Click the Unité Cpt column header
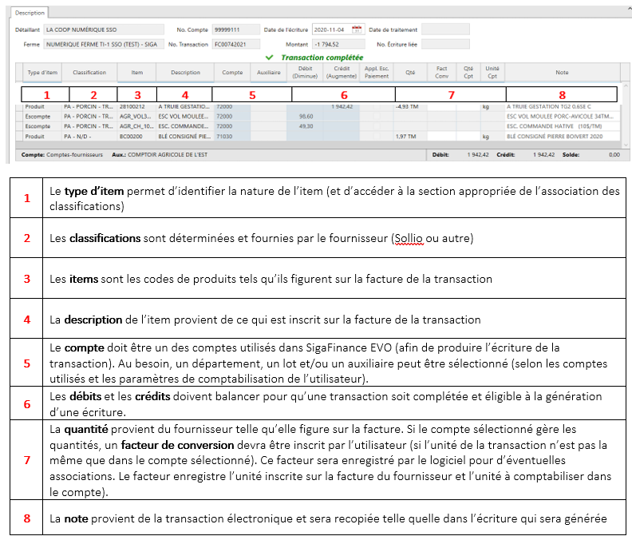Image resolution: width=632 pixels, height=540 pixels. coord(492,73)
